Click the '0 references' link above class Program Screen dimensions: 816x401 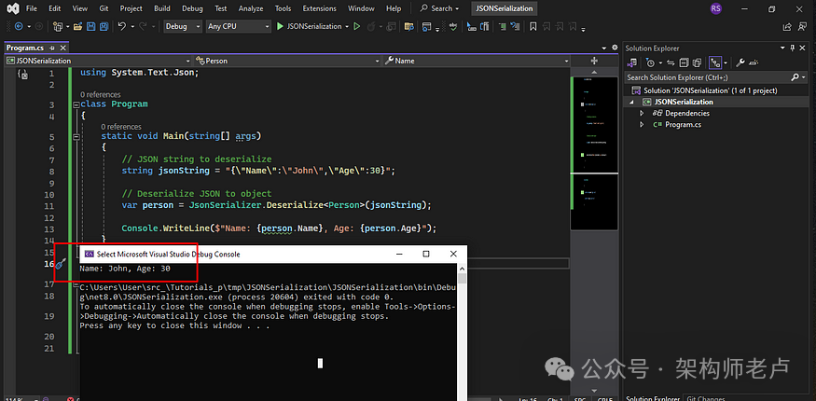point(100,95)
